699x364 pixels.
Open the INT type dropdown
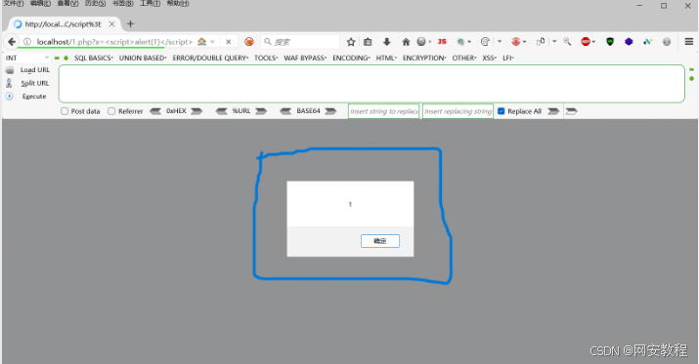point(27,58)
